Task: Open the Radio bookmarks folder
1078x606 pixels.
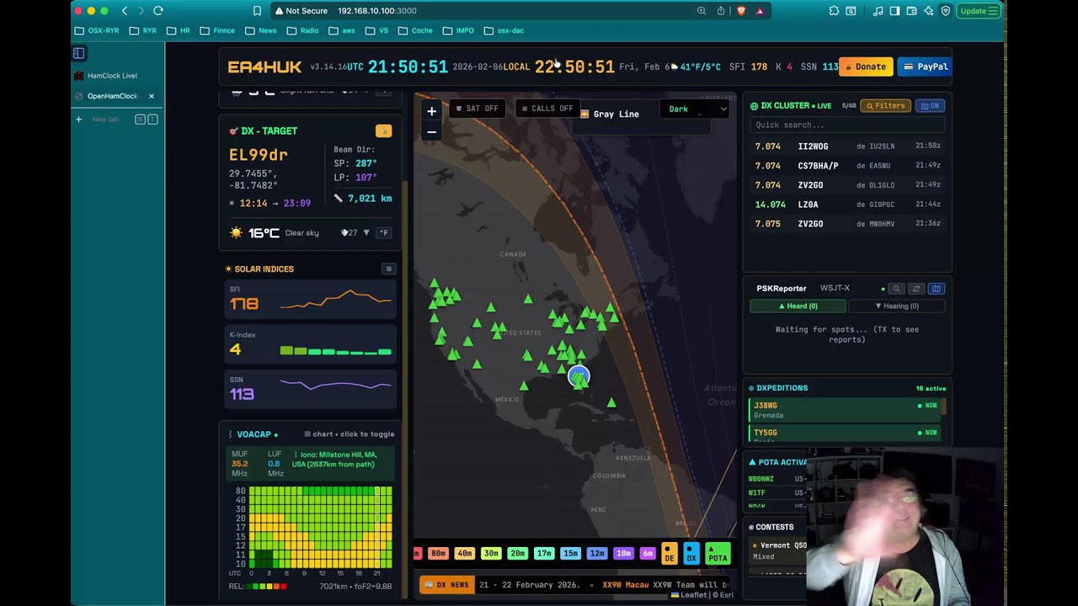Action: coord(302,30)
